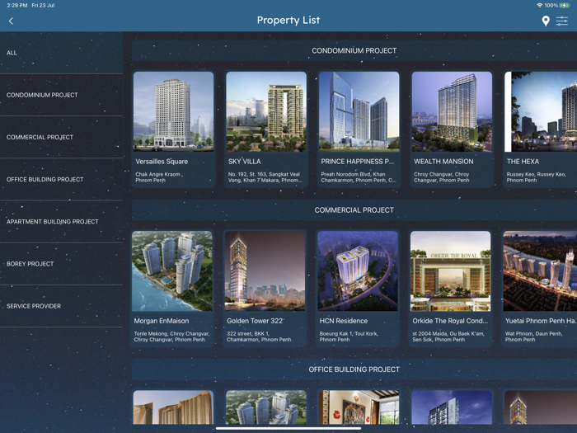
Task: Open Yuetai Phnom Penh property image
Action: (540, 271)
